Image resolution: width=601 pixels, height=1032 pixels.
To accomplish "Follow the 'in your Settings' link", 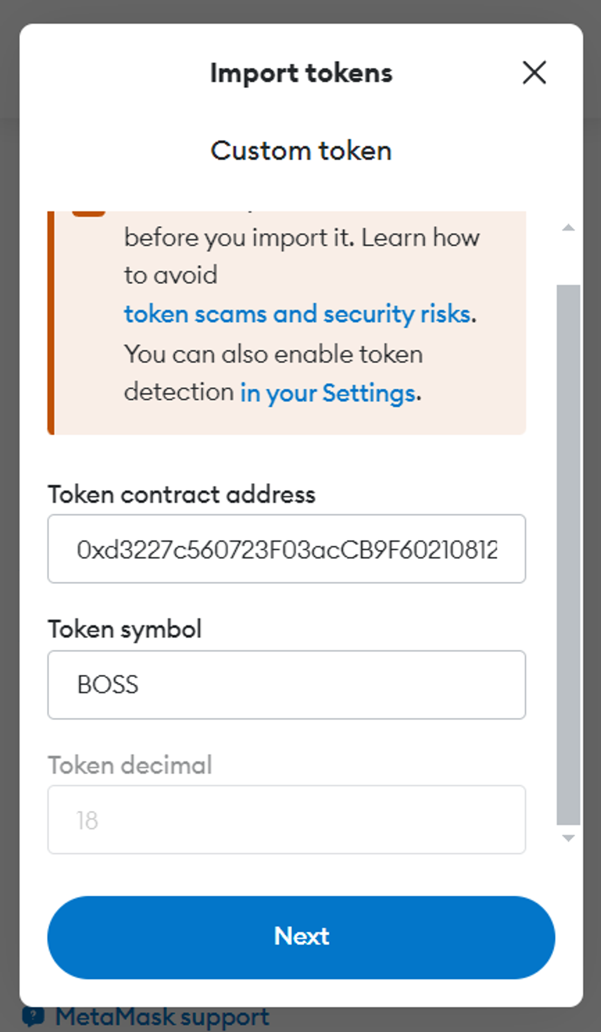I will tap(328, 393).
